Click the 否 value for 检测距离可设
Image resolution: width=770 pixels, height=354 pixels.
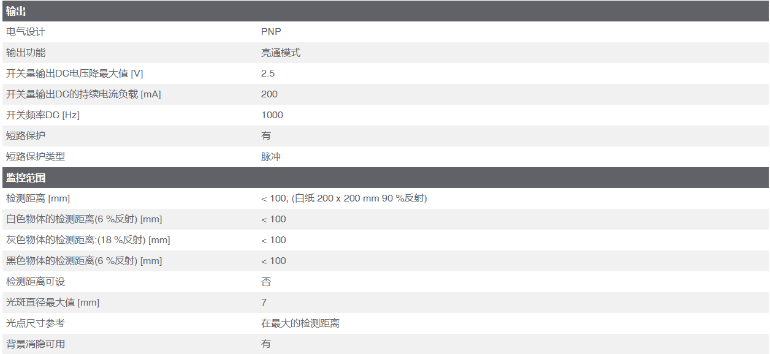click(x=266, y=282)
